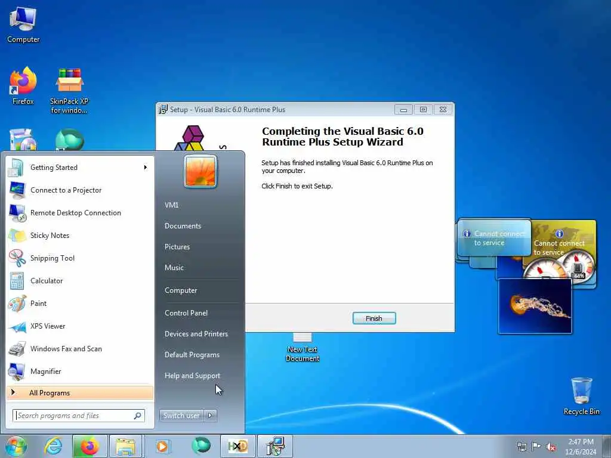Image resolution: width=611 pixels, height=458 pixels.
Task: Select the Setup installer taskbar button
Action: [x=275, y=446]
